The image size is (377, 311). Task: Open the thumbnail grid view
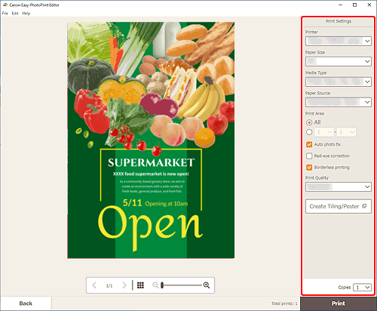140,285
